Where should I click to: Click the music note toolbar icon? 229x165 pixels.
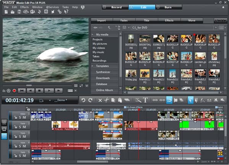(x=39, y=12)
